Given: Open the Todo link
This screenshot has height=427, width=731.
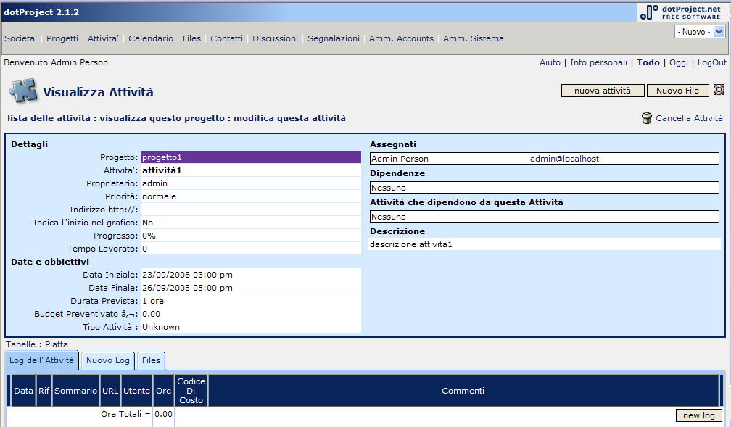Looking at the screenshot, I should tap(648, 62).
